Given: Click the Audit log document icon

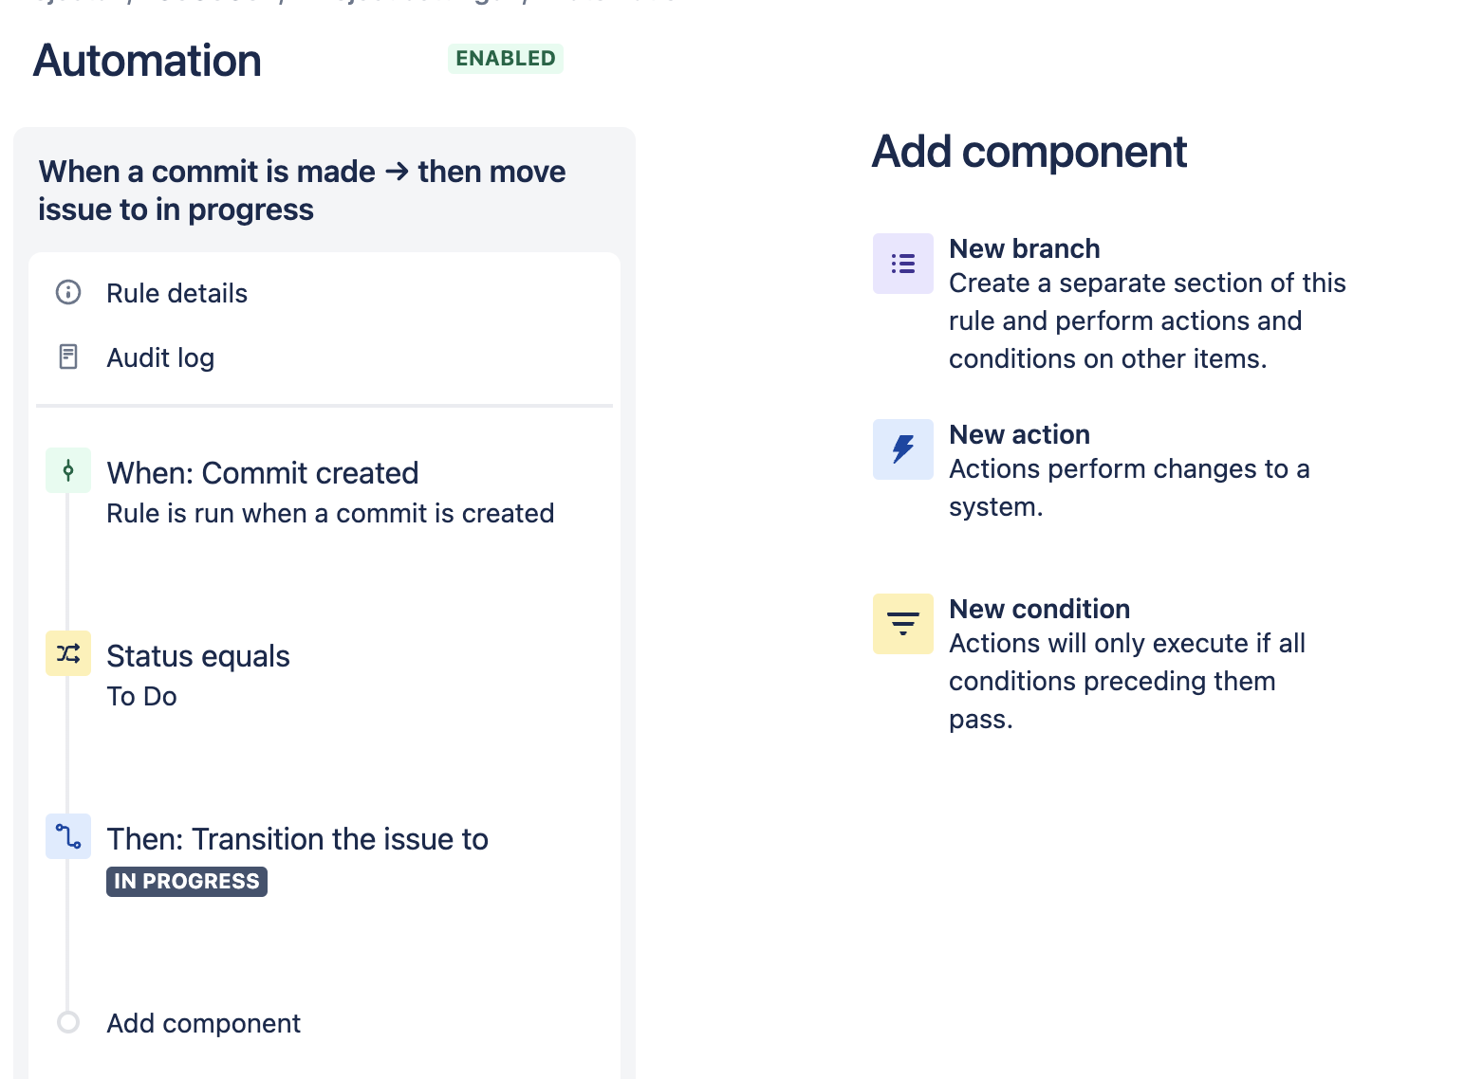Looking at the screenshot, I should (x=68, y=357).
